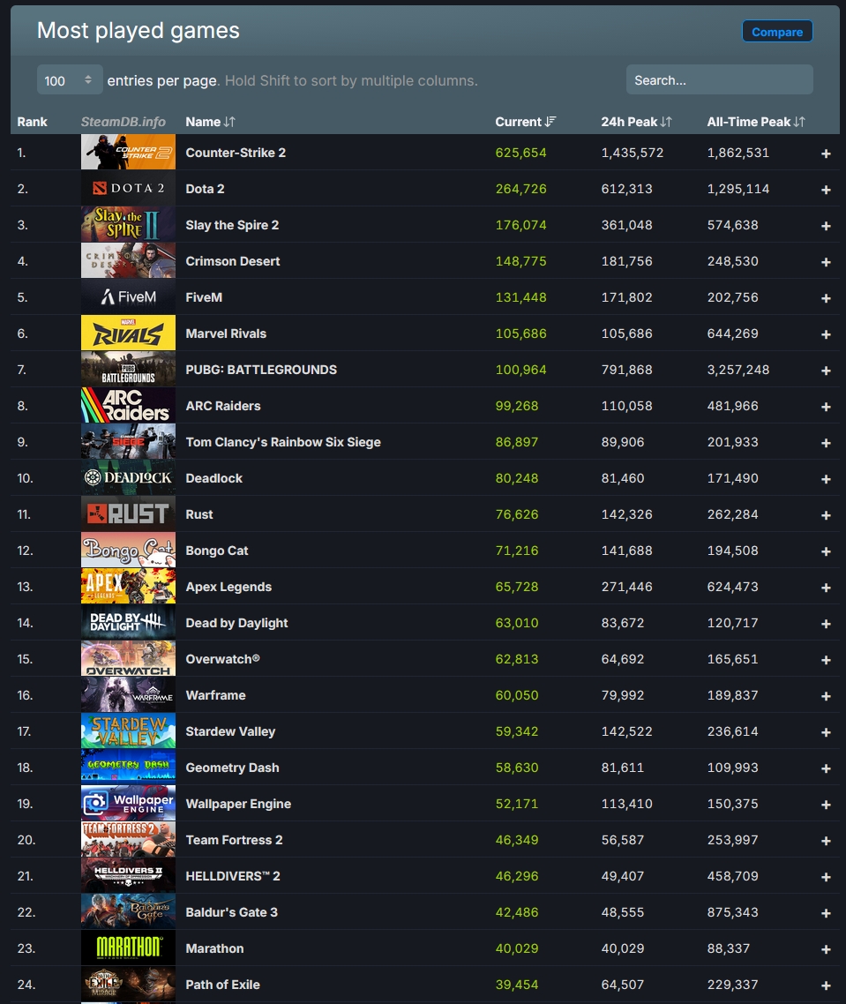Screen dimensions: 846x1004
Task: Expand the Slay the Spire 2 row
Action: [826, 226]
